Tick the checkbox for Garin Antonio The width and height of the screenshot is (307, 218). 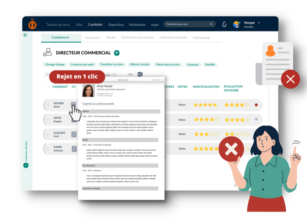[x=48, y=149]
